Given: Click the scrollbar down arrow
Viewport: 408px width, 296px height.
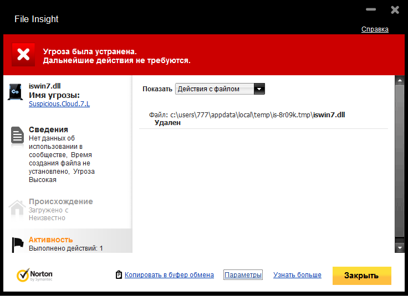Looking at the screenshot, I should pos(400,248).
